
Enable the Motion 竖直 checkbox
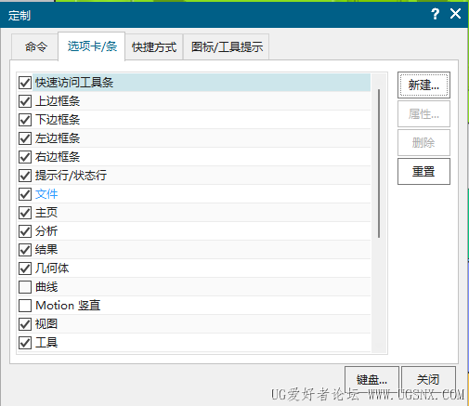[25, 306]
